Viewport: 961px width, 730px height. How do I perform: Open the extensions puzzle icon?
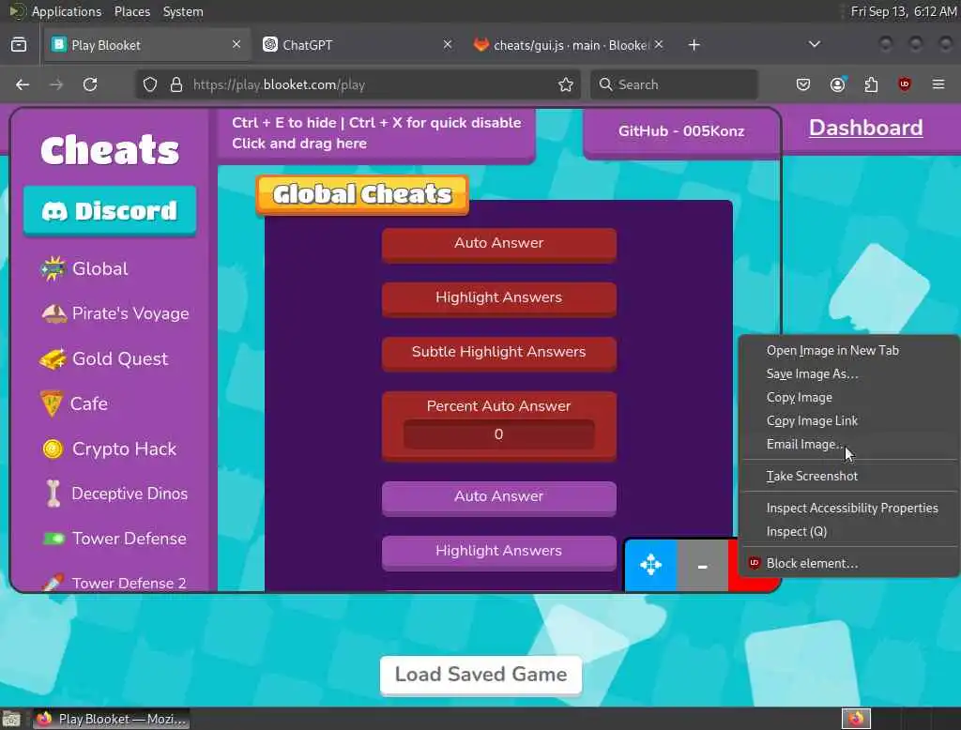click(x=871, y=84)
